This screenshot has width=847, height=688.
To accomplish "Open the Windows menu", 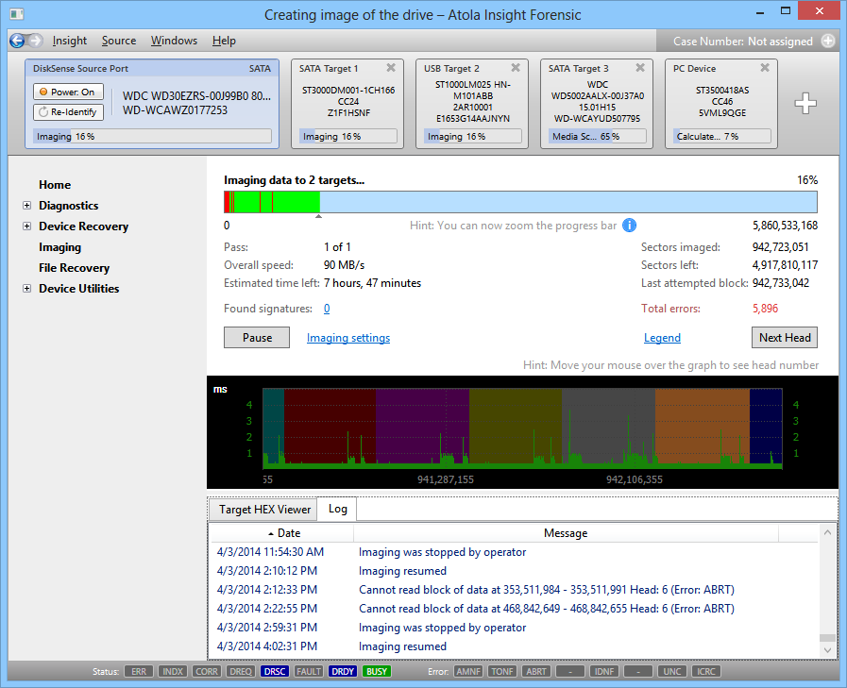I will (174, 41).
